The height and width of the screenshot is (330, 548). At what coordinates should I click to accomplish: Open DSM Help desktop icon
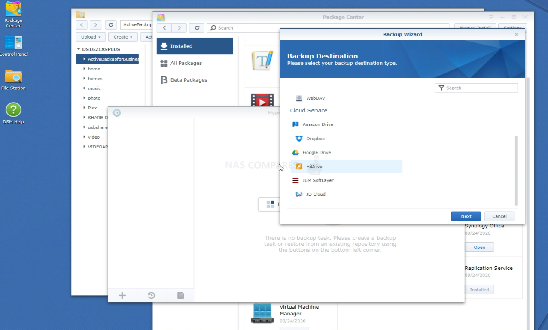(x=13, y=113)
